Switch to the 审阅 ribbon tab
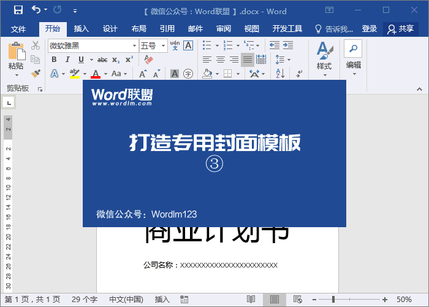The width and height of the screenshot is (429, 307). coord(224,28)
